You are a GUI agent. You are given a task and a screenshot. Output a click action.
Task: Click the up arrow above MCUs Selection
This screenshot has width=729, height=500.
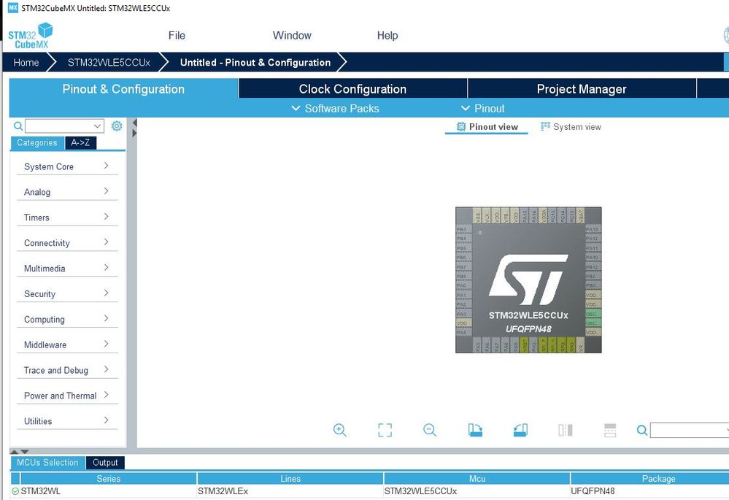(15, 452)
